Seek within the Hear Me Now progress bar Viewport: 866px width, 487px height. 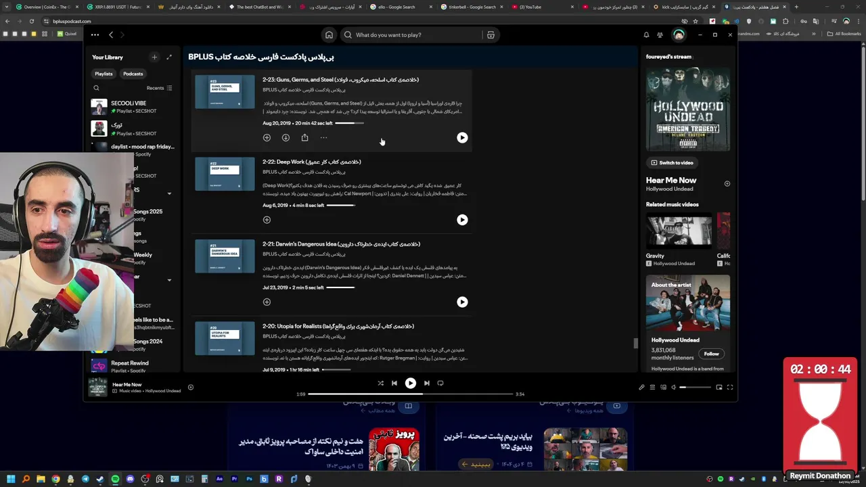(x=411, y=394)
